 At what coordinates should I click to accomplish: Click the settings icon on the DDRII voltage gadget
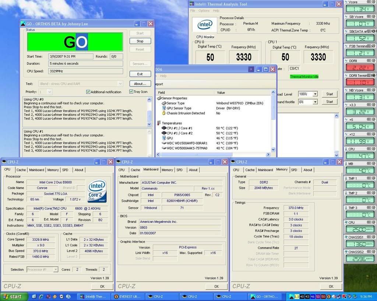(x=369, y=61)
